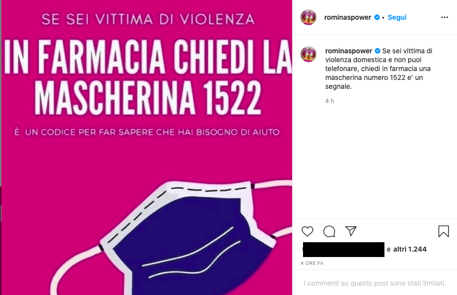Save post with bookmark icon
The height and width of the screenshot is (295, 457).
pyautogui.click(x=443, y=231)
